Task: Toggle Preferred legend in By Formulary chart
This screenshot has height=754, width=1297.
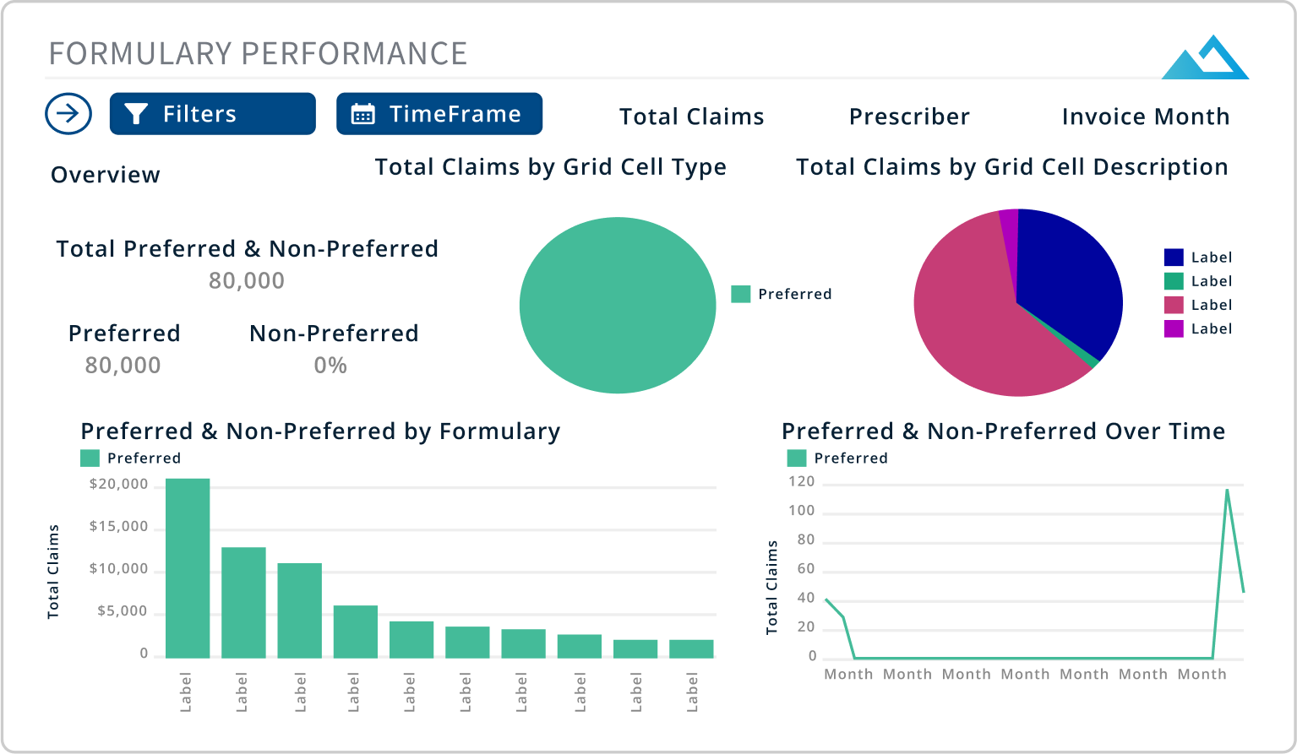Action: click(131, 458)
